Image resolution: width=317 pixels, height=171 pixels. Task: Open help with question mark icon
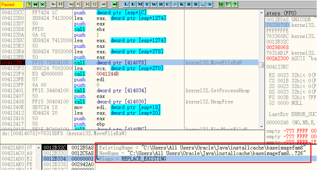click(x=235, y=4)
